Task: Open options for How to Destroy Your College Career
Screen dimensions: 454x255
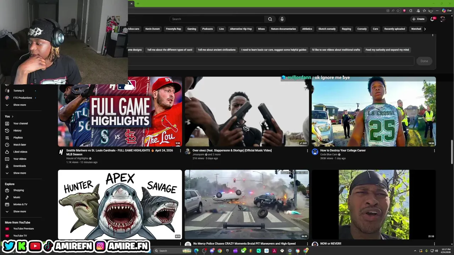Action: pos(434,151)
